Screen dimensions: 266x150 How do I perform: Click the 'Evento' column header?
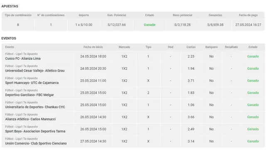(10, 47)
